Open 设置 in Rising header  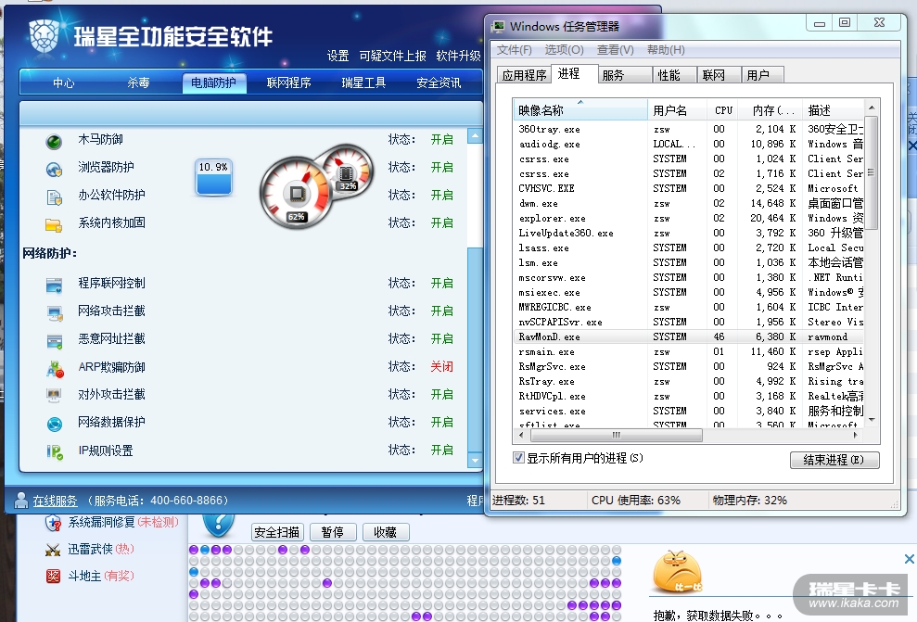point(338,57)
